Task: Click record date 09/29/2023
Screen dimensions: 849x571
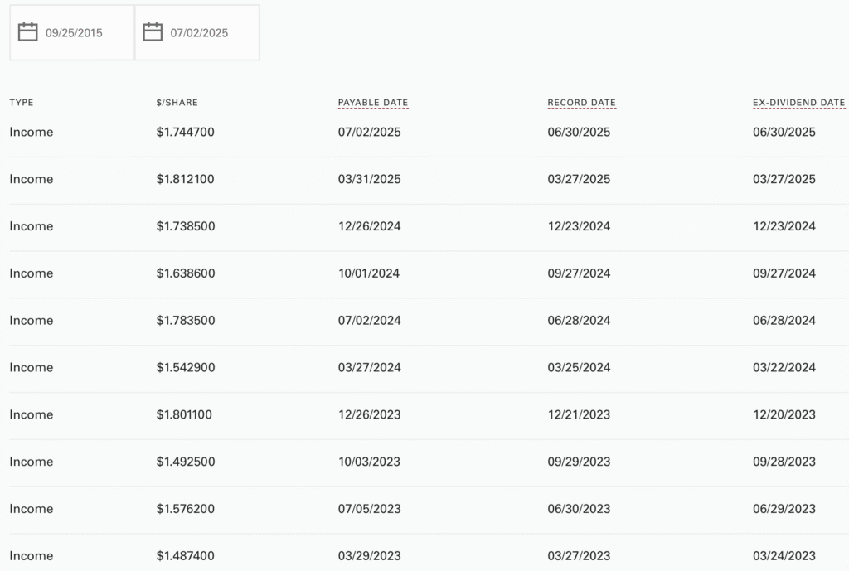Action: [x=579, y=462]
